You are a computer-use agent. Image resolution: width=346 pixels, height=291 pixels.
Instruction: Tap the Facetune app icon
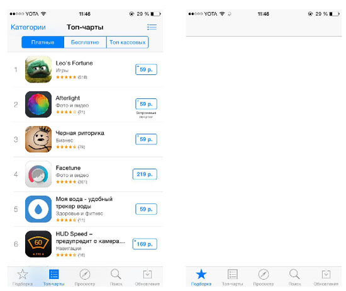(38, 174)
